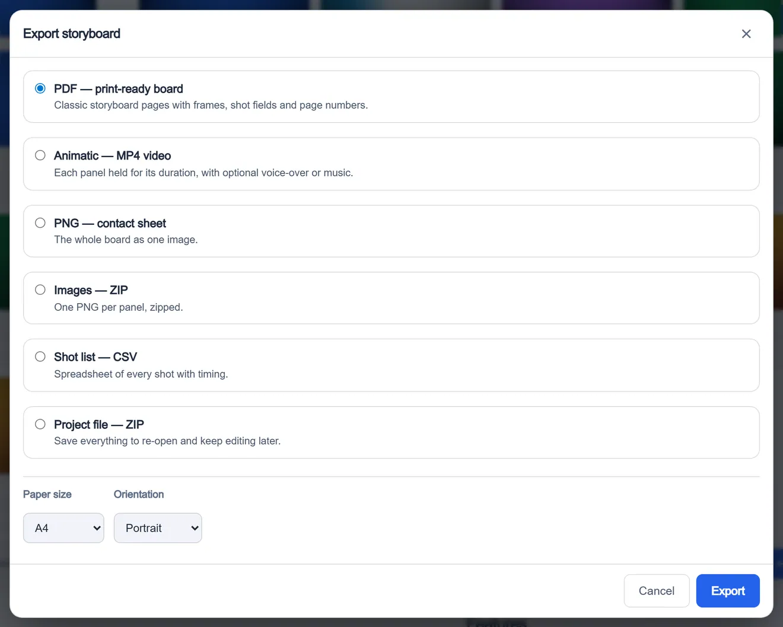Select the PDF print-ready board radio button
This screenshot has width=783, height=627.
40,88
